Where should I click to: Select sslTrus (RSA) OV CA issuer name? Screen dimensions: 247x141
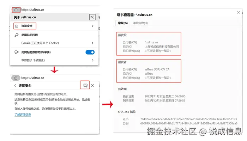pyautogui.click(x=157, y=69)
